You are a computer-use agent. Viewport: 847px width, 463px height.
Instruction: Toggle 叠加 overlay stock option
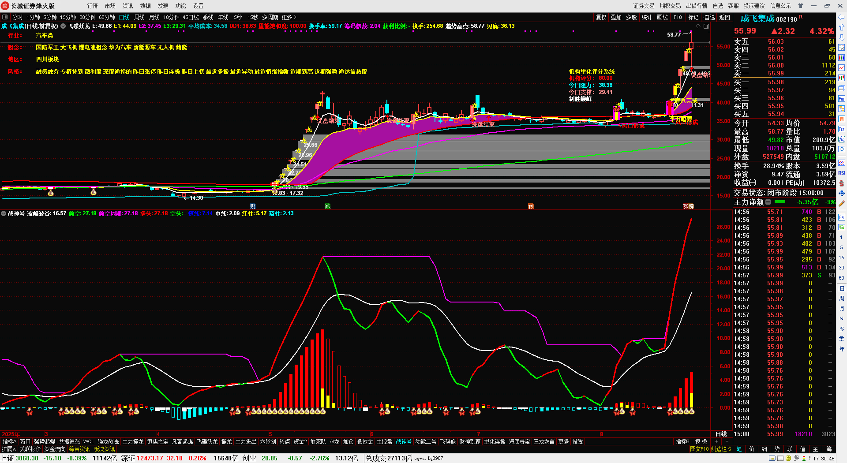click(x=616, y=17)
